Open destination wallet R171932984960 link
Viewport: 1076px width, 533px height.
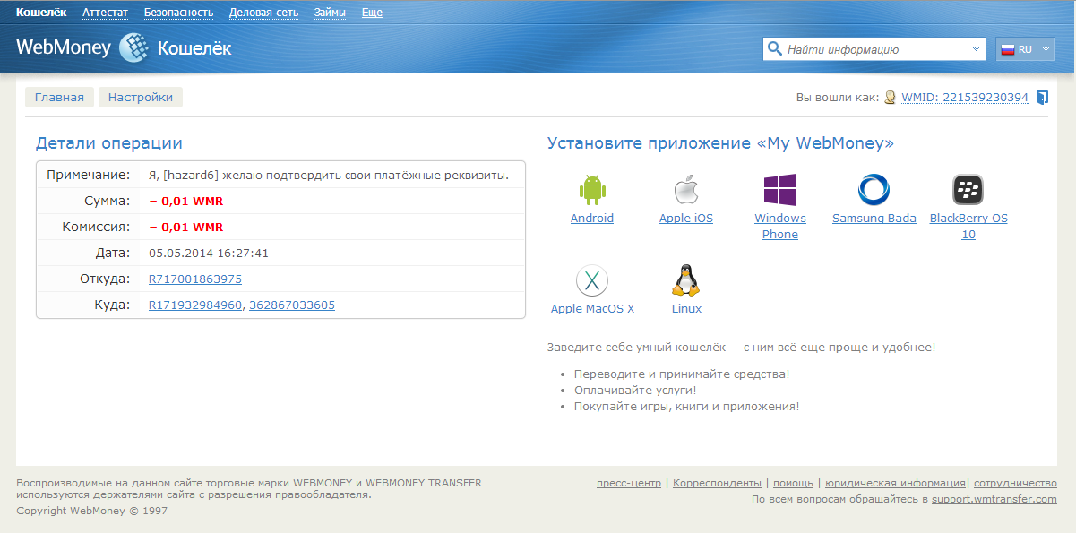point(195,305)
